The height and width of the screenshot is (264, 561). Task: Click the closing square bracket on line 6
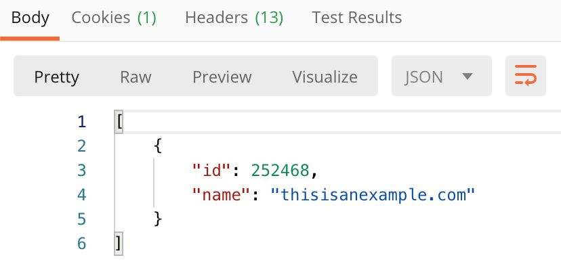119,244
